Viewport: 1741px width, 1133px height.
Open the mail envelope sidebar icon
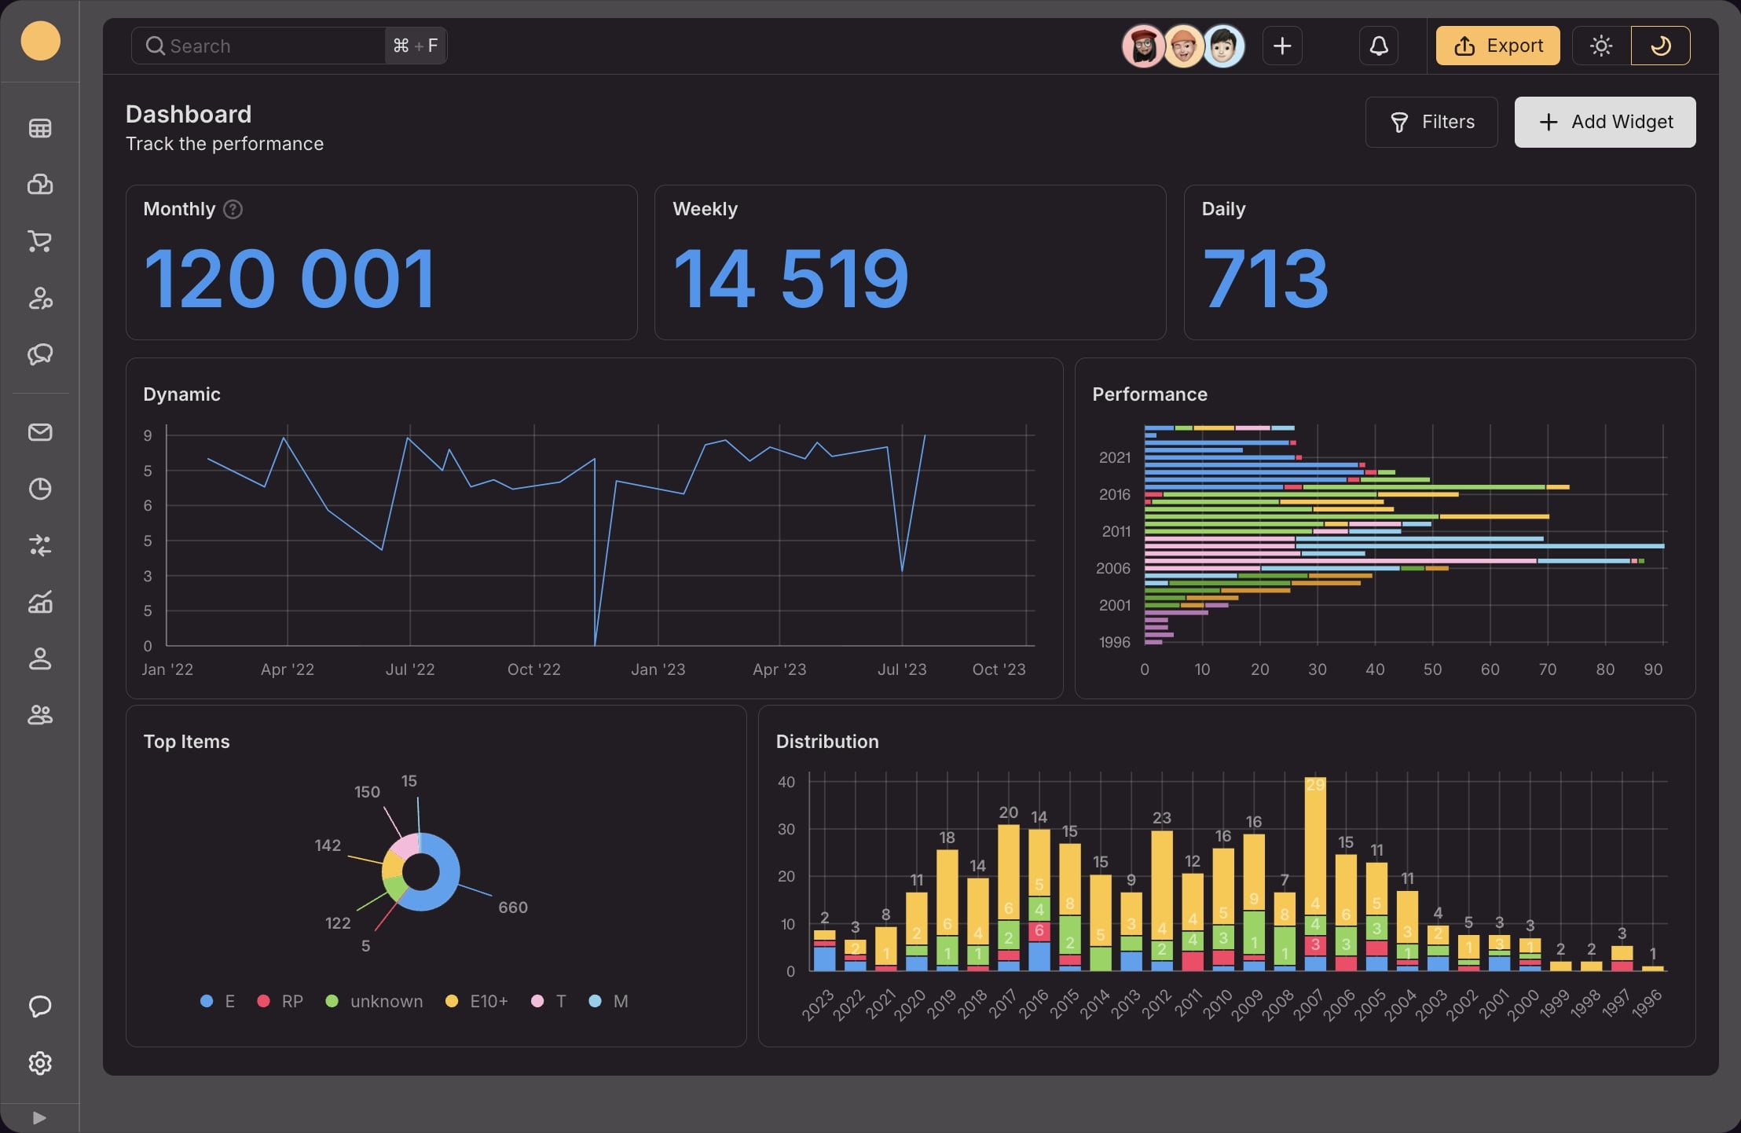pos(40,432)
